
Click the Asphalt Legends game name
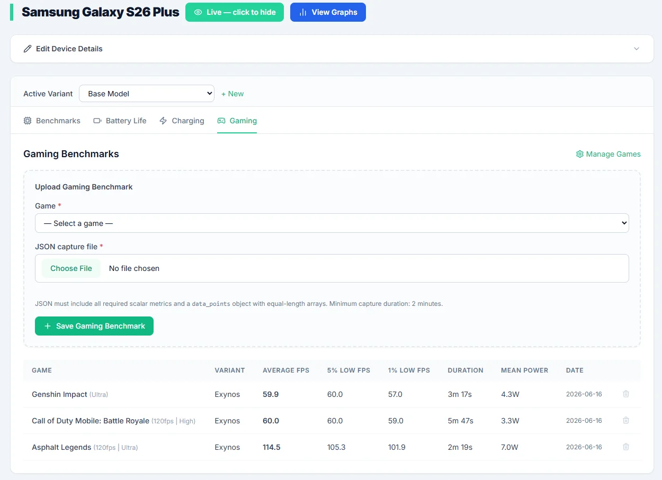point(61,447)
